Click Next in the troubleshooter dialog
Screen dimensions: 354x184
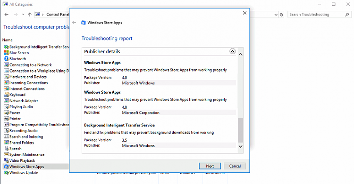point(210,166)
